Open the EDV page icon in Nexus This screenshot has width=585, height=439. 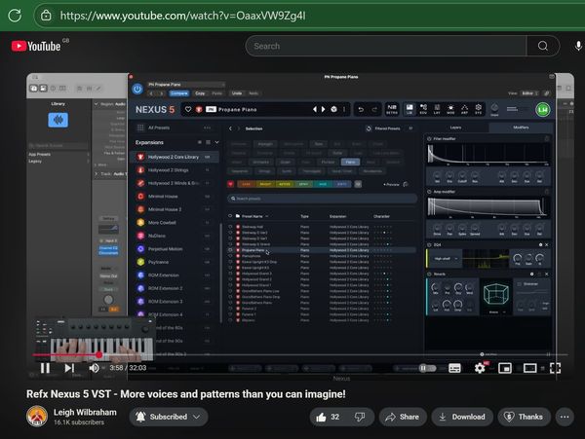coord(423,109)
